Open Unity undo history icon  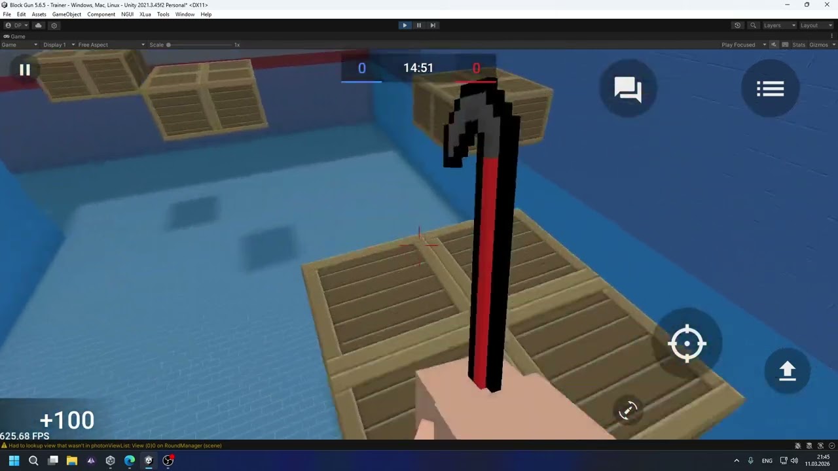click(x=737, y=26)
